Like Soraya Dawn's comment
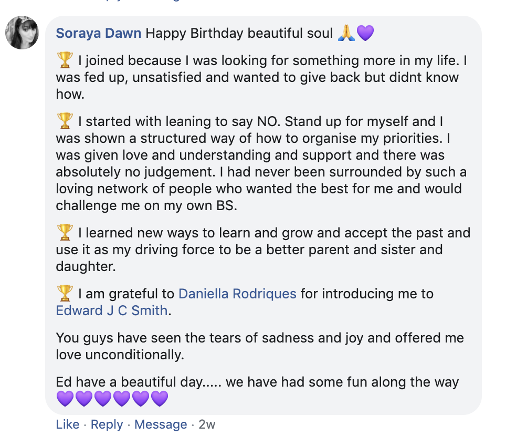Screen dimensions: 506x436 [68, 424]
